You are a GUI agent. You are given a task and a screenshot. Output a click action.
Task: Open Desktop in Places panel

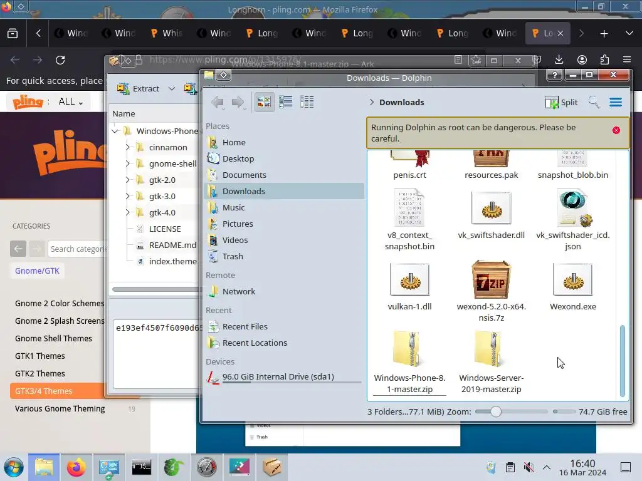click(x=284, y=158)
